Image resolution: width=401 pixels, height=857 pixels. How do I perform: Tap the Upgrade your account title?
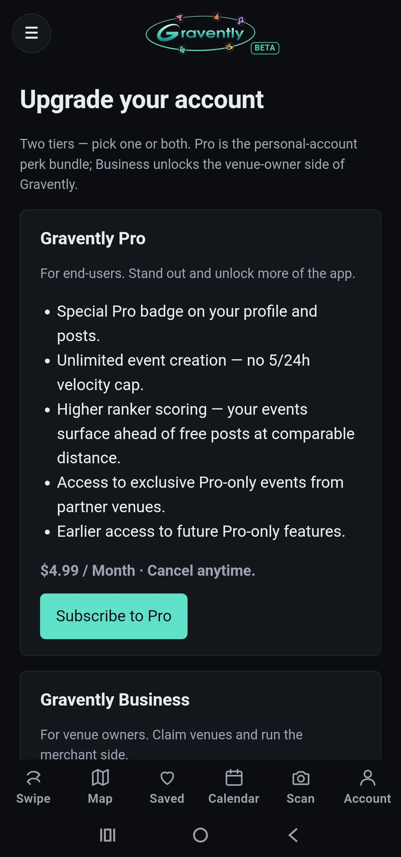142,99
